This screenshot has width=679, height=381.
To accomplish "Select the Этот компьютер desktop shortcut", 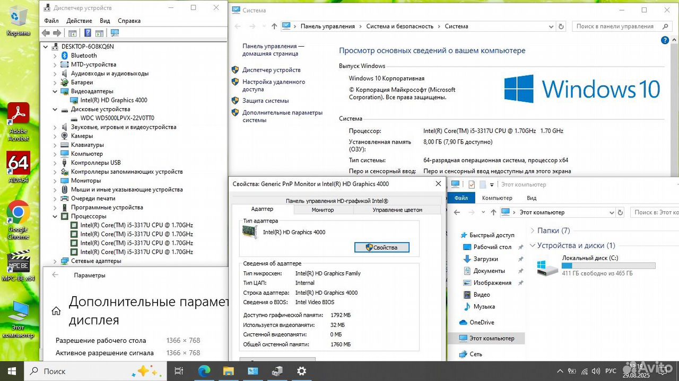I will [18, 319].
